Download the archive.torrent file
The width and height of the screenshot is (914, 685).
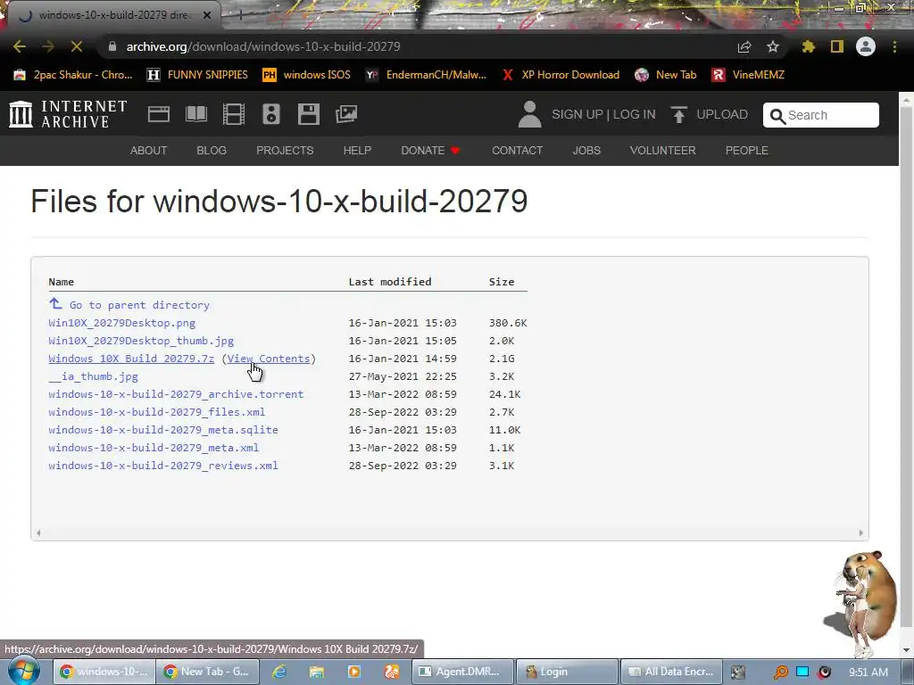[x=176, y=394]
